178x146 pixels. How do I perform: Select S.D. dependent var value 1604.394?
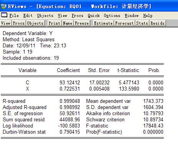coord(153,107)
